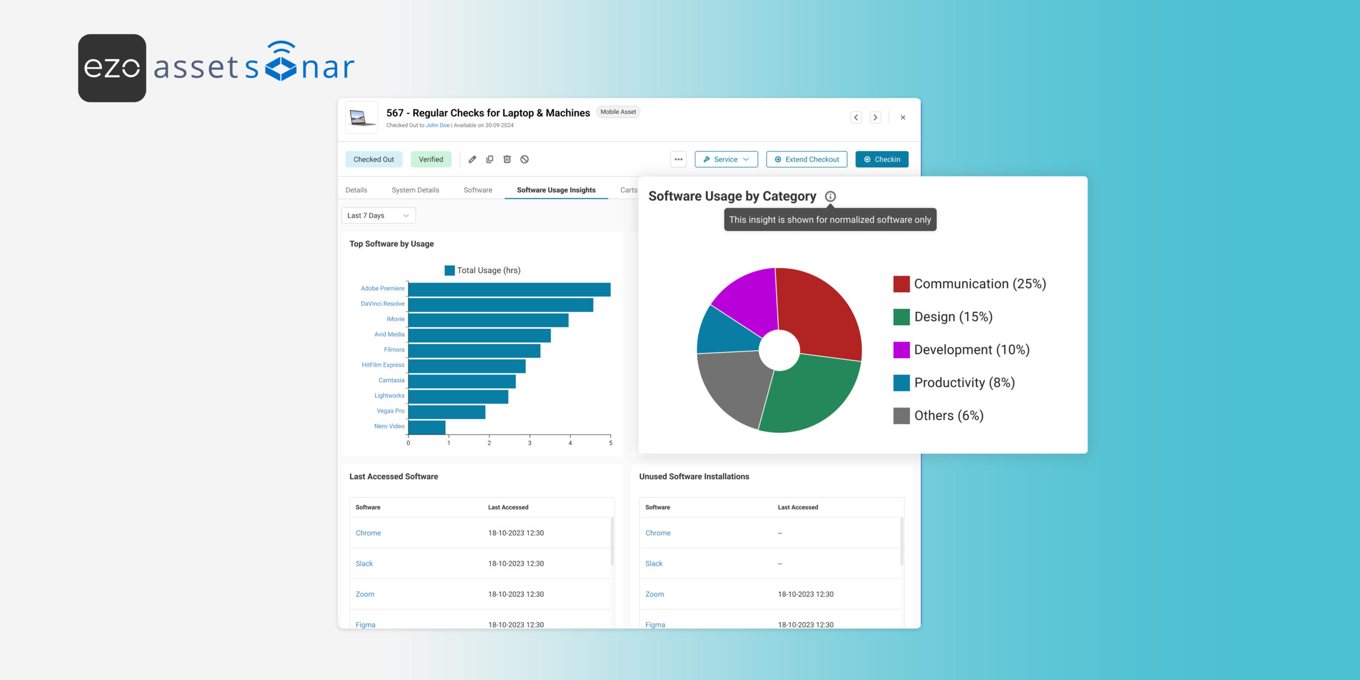Go to the next asset arrow
1360x680 pixels.
(875, 117)
